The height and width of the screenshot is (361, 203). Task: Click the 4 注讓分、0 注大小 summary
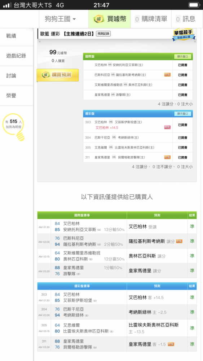click(x=175, y=104)
